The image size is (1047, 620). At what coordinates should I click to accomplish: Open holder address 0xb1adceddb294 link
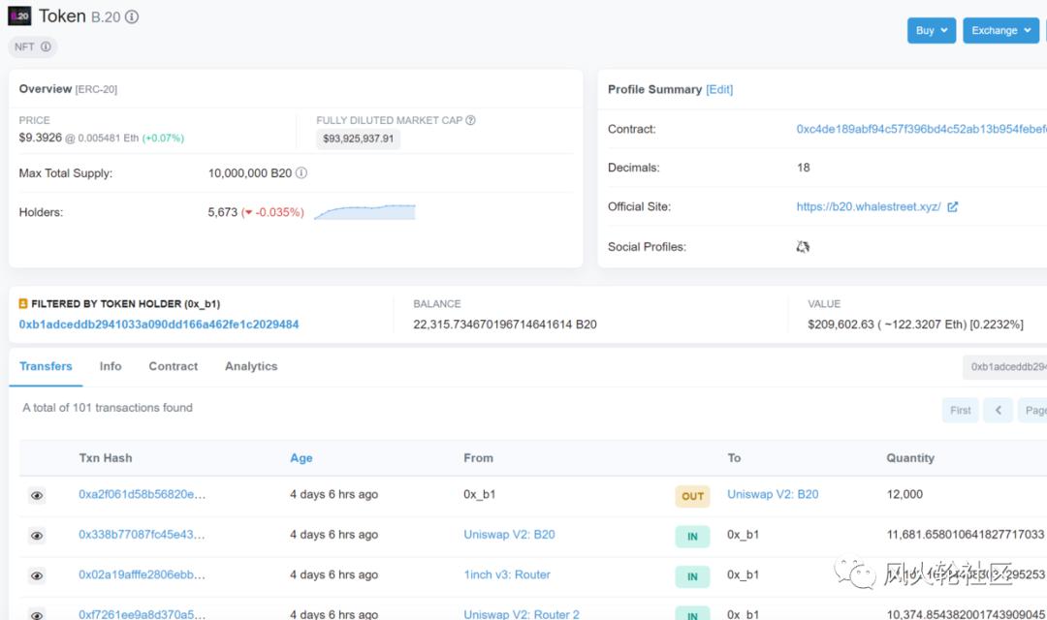point(159,325)
